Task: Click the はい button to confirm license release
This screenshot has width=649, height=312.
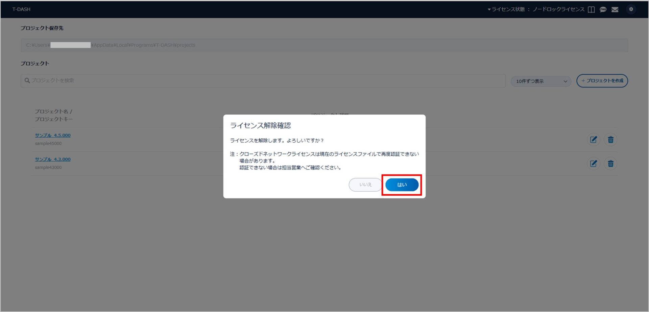Action: (x=402, y=185)
